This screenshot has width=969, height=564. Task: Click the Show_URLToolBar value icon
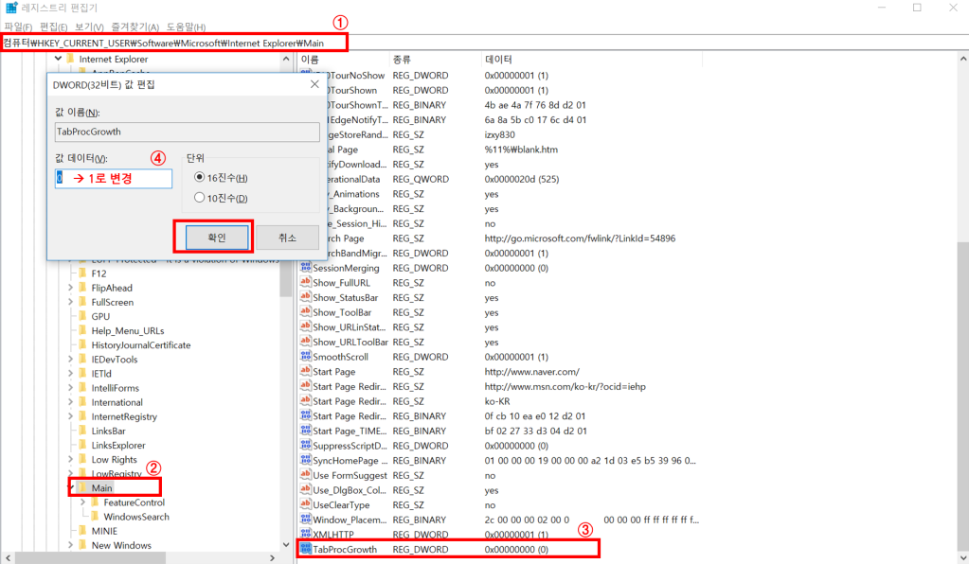point(305,342)
